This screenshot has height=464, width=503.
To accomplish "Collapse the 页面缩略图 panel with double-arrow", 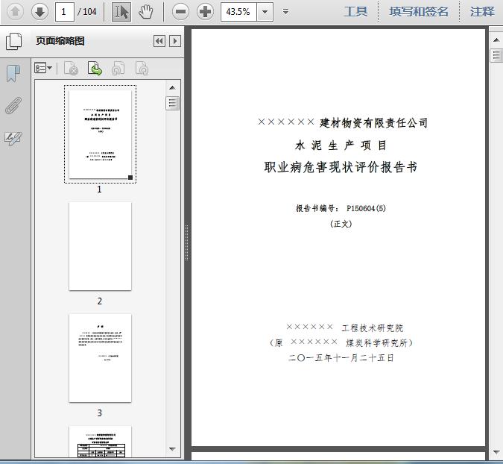I will tap(159, 41).
